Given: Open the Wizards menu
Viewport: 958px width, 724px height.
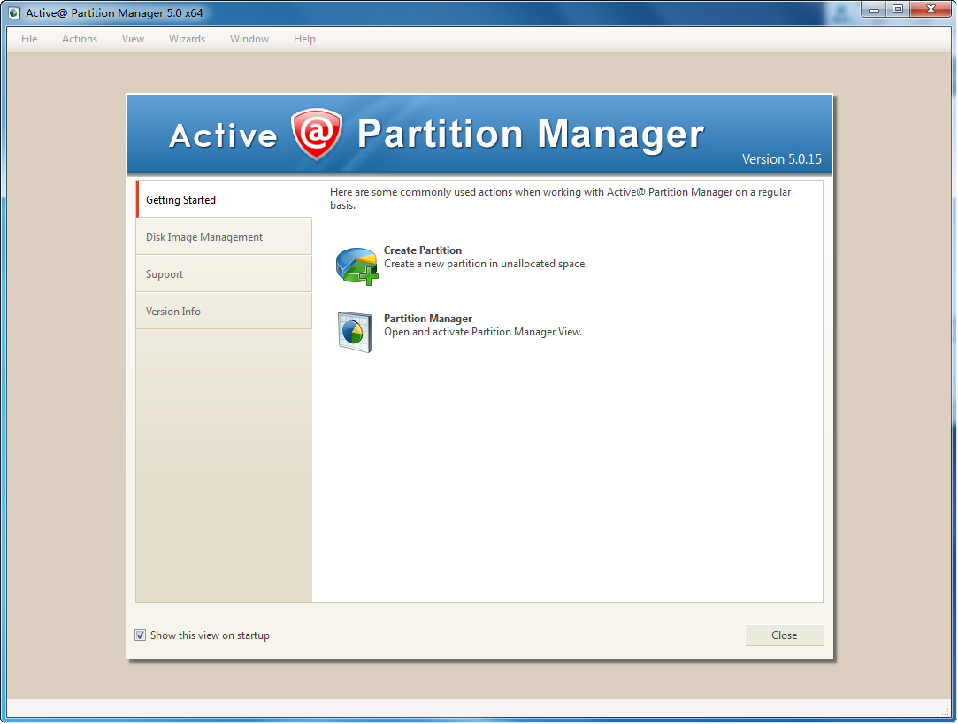Looking at the screenshot, I should point(187,39).
